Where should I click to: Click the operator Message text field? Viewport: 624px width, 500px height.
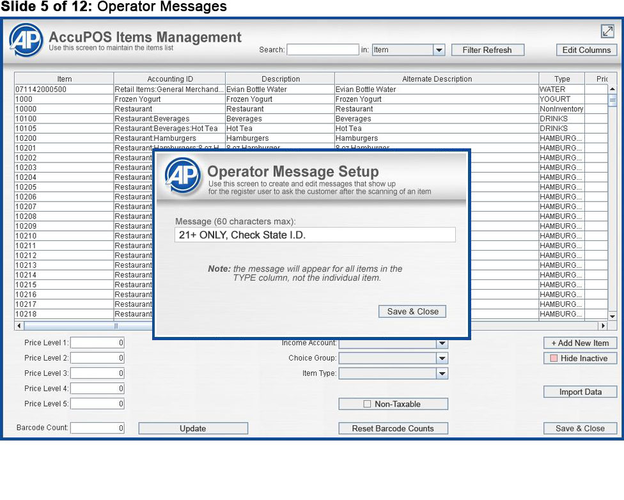click(315, 235)
